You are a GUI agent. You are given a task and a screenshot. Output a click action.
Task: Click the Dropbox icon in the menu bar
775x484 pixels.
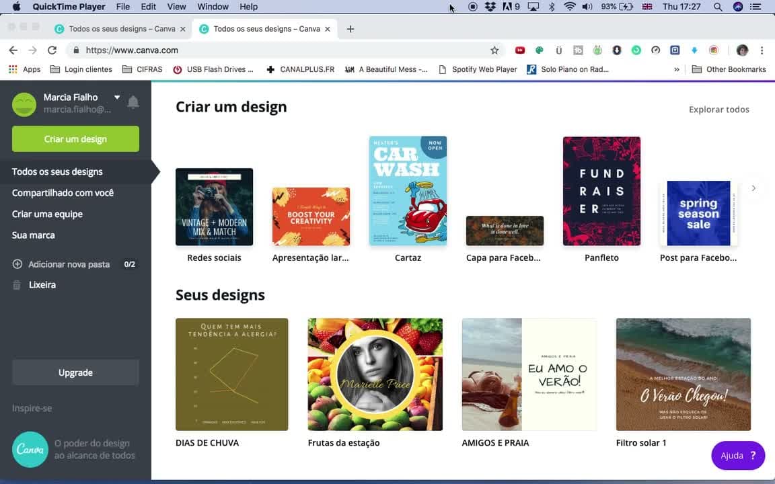(x=490, y=7)
